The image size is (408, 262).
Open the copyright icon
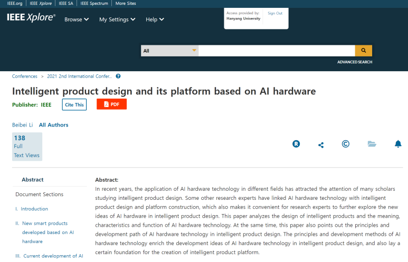tap(346, 144)
